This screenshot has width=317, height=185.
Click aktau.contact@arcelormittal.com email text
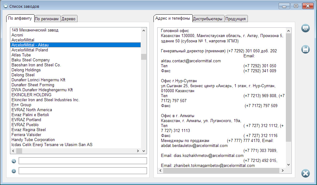191,61
